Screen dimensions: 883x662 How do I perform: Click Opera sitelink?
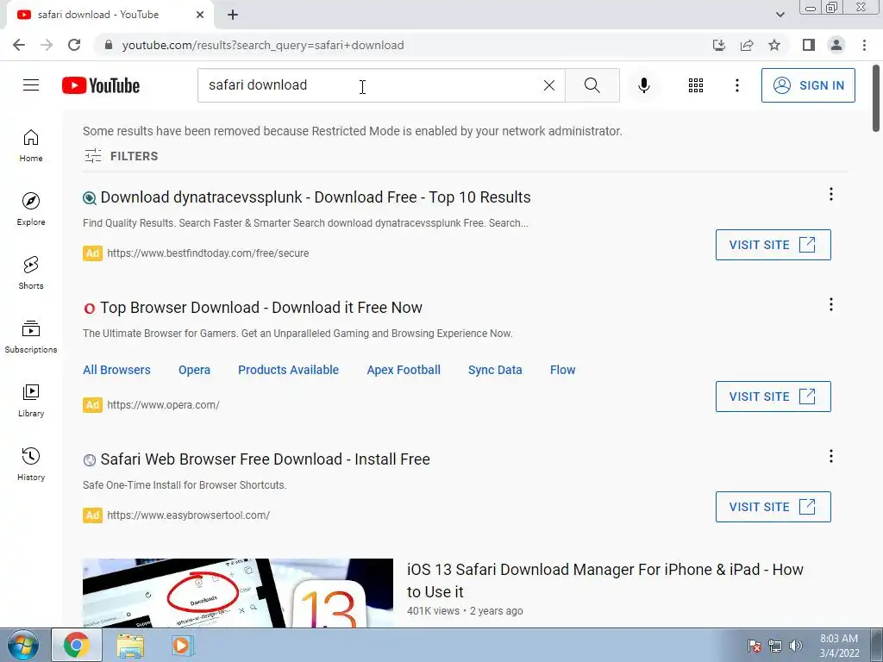(194, 370)
